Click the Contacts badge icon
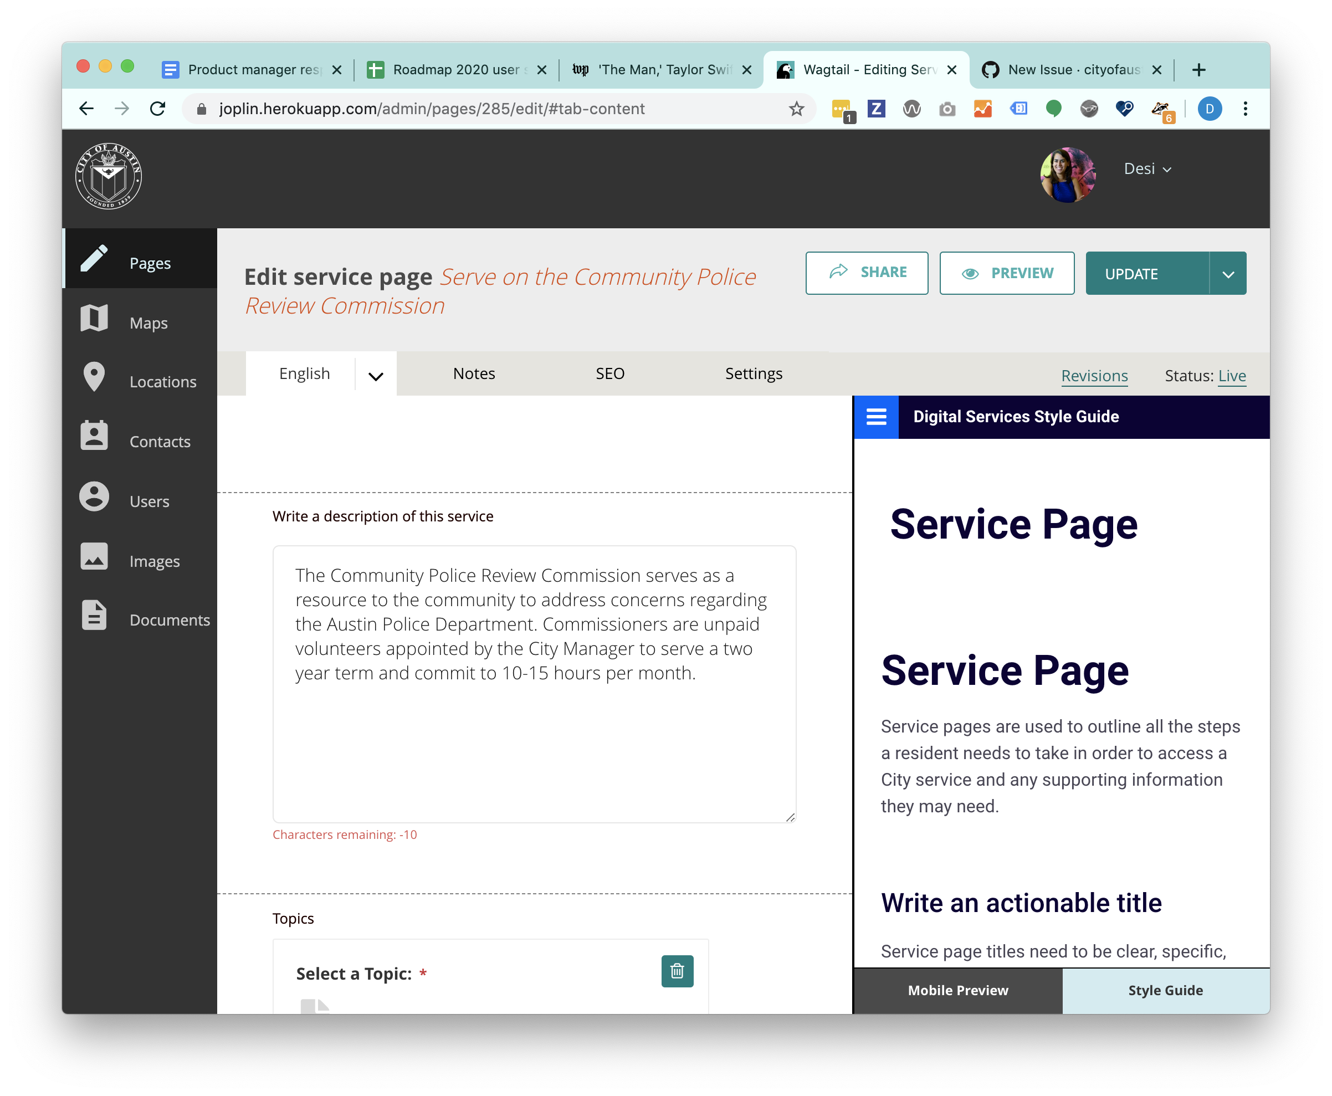The image size is (1332, 1096). (x=94, y=436)
